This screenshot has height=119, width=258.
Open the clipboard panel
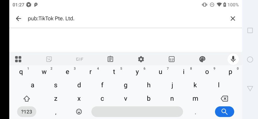(110, 59)
